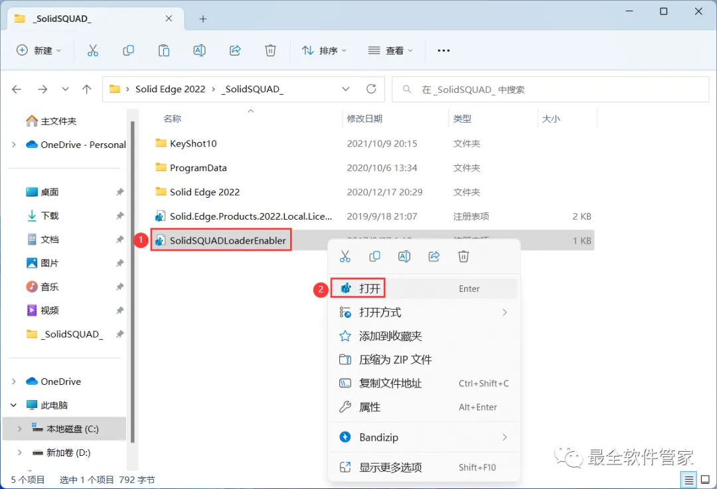Click the Copy icon in the context menu
Screen dimensions: 717x489
(x=374, y=256)
